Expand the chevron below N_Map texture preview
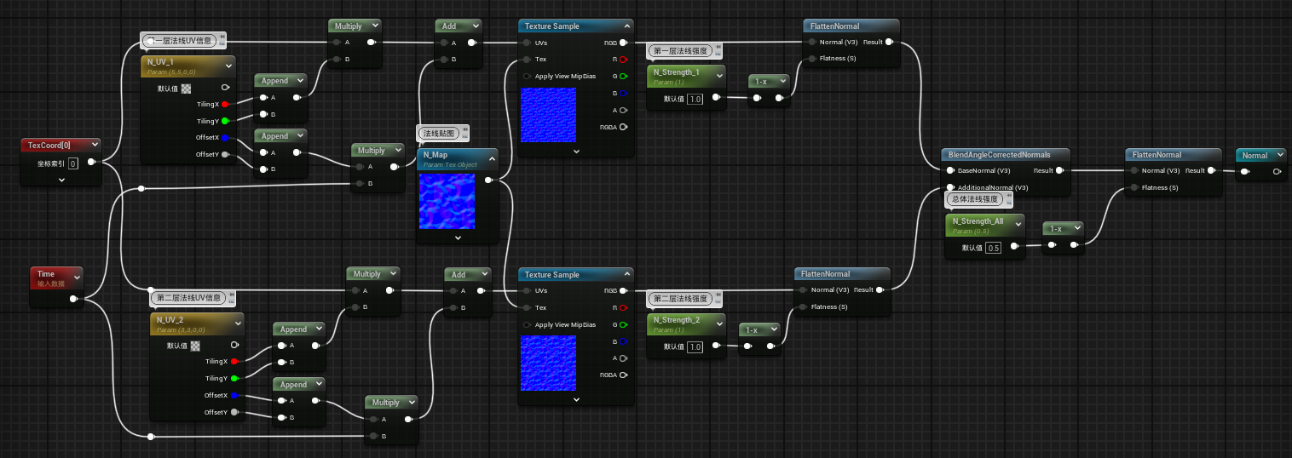1292x458 pixels. click(x=458, y=238)
